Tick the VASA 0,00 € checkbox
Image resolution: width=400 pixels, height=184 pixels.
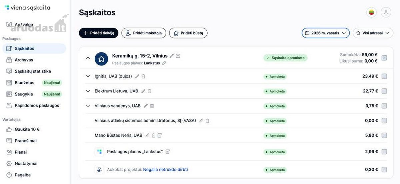(x=384, y=121)
